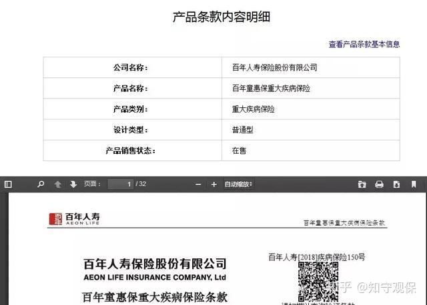Click 百年童惠保重大疾病保险条款 title in PDF
Viewport: 427px width, 305px height.
point(155,297)
